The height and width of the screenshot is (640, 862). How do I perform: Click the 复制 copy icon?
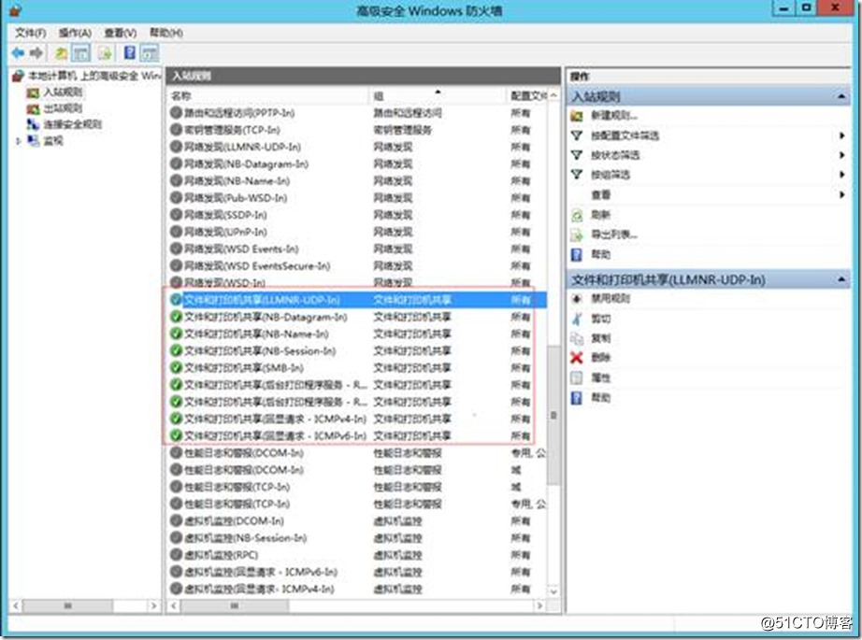pos(577,338)
